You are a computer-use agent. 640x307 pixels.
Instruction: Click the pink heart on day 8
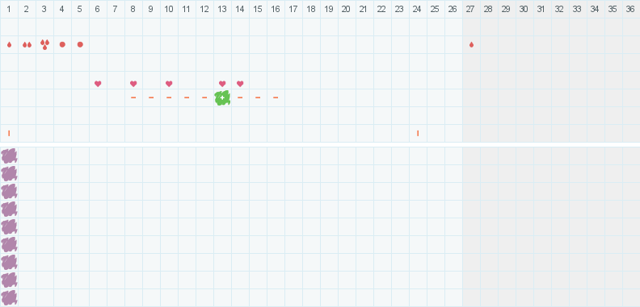click(133, 84)
